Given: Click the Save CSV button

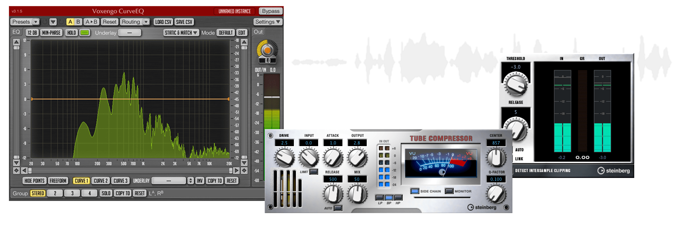Looking at the screenshot, I should click(184, 22).
